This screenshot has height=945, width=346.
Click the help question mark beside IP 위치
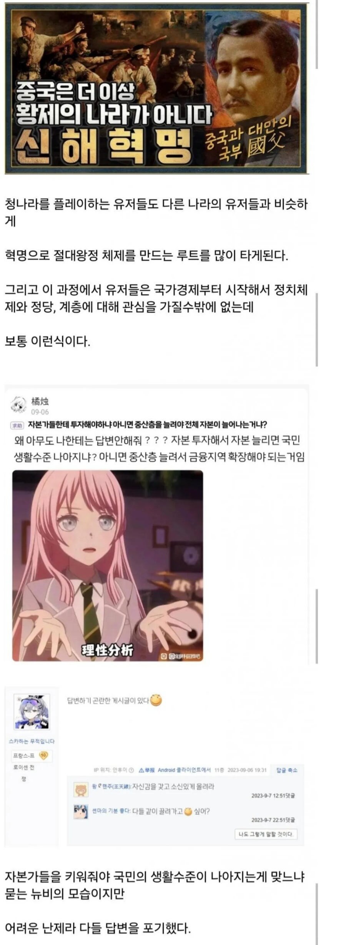[131, 770]
